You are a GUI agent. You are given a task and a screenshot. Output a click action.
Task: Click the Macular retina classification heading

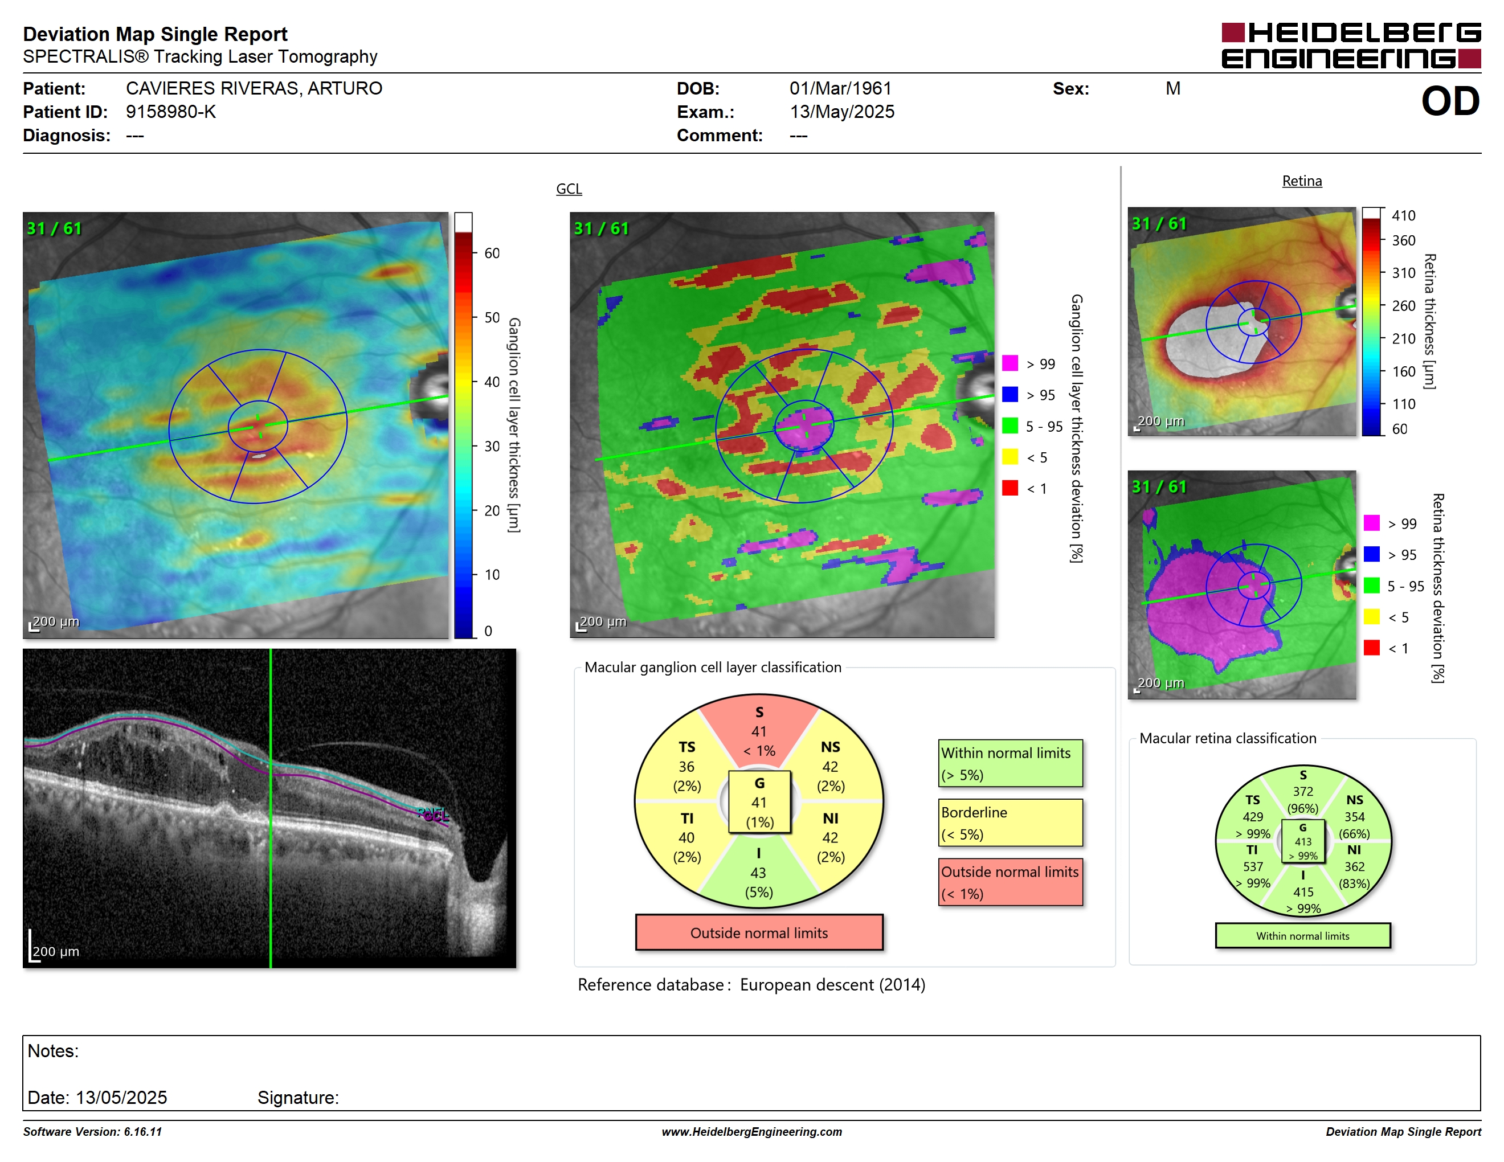click(1227, 738)
